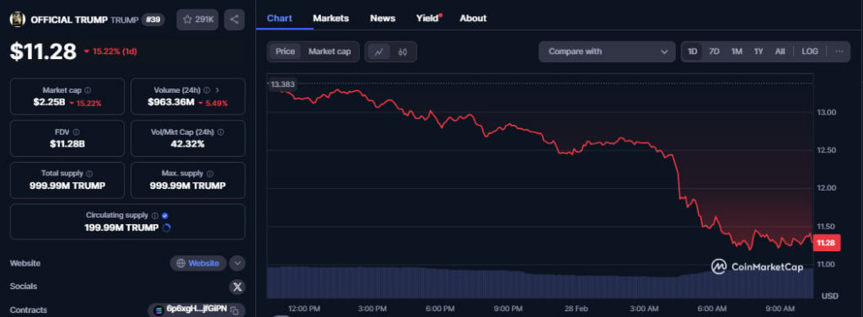This screenshot has width=863, height=317.
Task: Expand Volume (24h) details arrow
Action: tap(217, 90)
